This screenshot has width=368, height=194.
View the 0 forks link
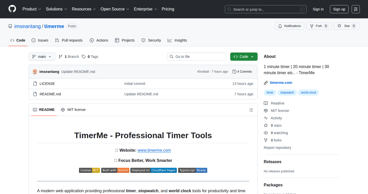coord(273,140)
